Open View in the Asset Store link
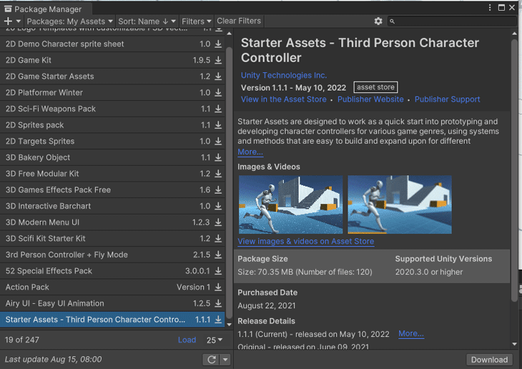Viewport: 522px width, 369px height. pyautogui.click(x=283, y=99)
